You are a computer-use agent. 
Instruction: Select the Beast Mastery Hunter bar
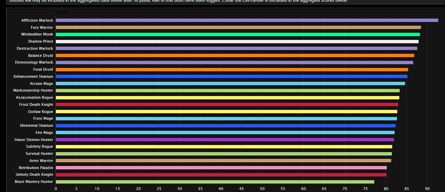215,182
